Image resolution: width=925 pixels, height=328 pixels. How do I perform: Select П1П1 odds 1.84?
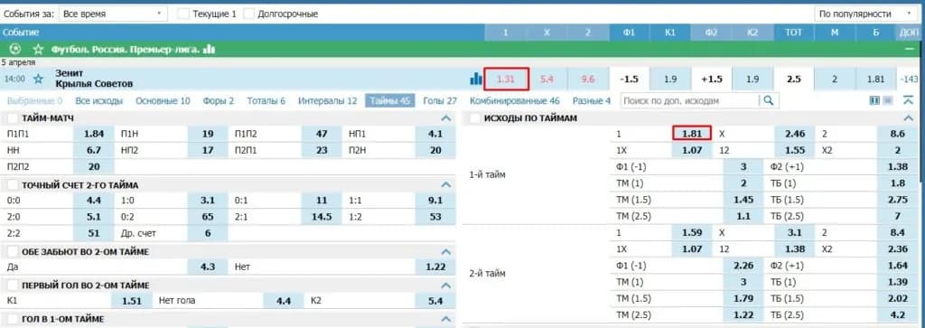point(93,135)
